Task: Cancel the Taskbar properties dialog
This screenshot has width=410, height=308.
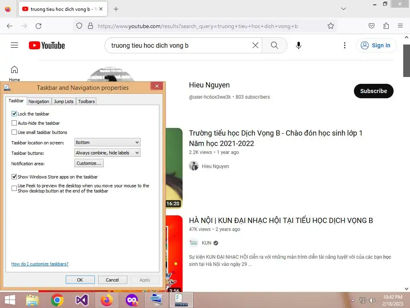Action: [113, 280]
